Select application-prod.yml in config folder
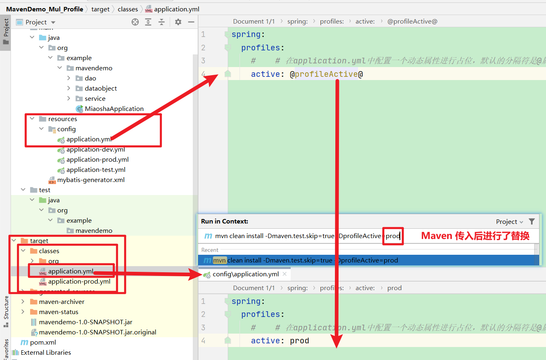The image size is (546, 360). (93, 159)
